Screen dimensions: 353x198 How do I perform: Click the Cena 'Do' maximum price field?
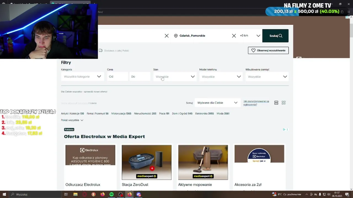[x=140, y=77]
